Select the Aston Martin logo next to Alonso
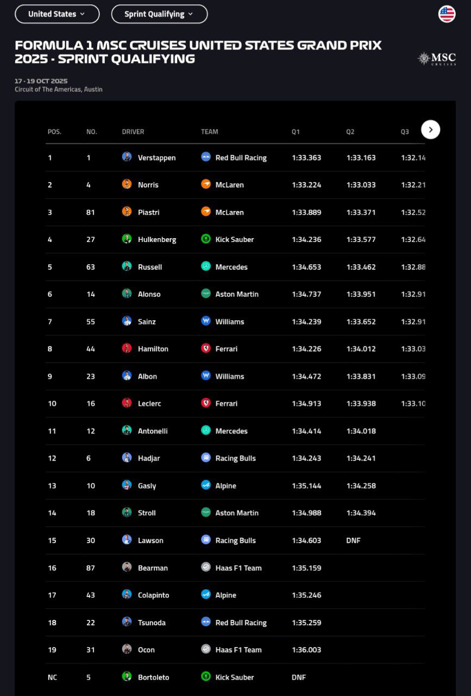 tap(206, 294)
